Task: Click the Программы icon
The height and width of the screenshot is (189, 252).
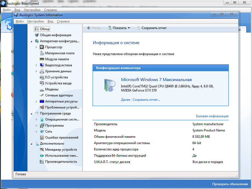Action: click(x=42, y=125)
